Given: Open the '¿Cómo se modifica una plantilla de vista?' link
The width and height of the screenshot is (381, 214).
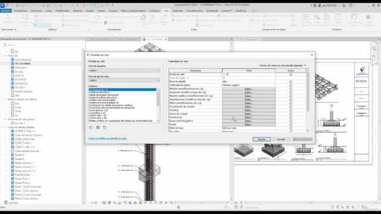Looking at the screenshot, I should click(x=108, y=139).
